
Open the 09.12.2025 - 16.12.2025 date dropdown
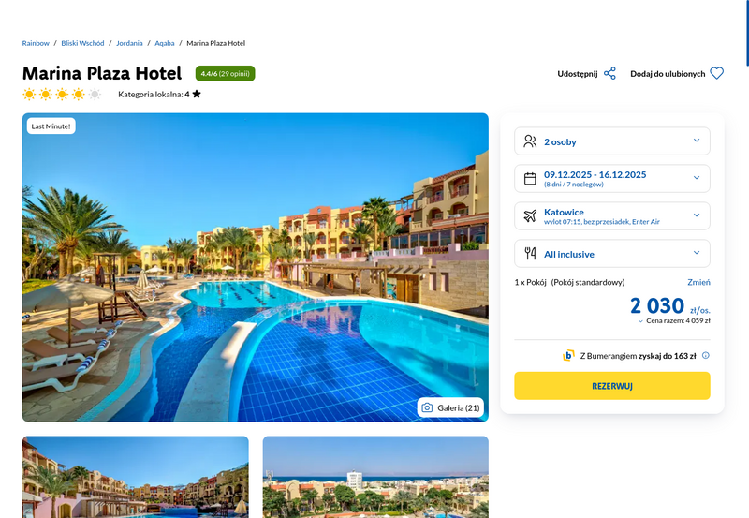(612, 178)
